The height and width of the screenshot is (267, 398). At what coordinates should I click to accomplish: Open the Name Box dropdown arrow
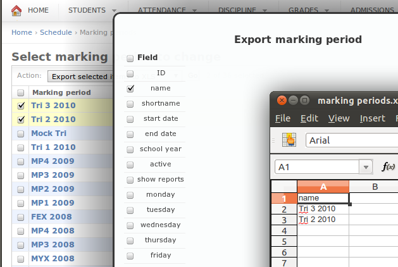(x=366, y=167)
